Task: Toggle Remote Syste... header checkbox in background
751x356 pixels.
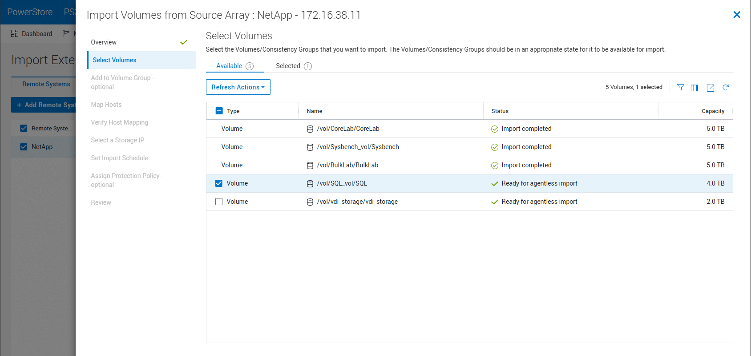Action: click(24, 128)
